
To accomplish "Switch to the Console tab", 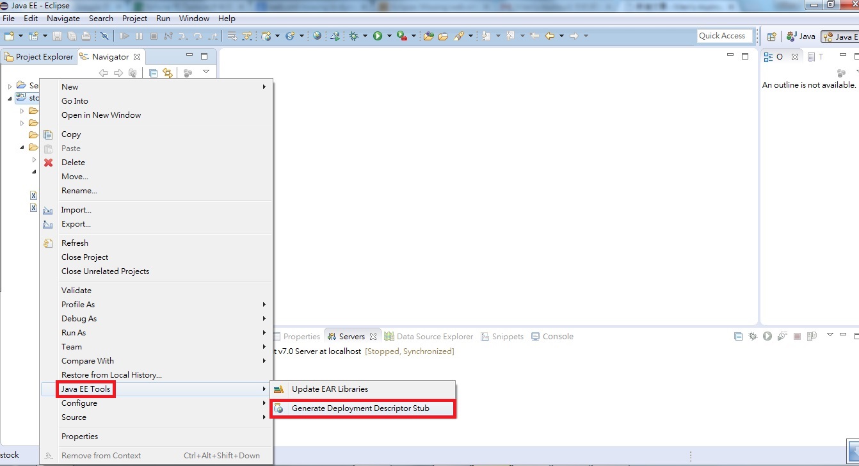I will (551, 337).
